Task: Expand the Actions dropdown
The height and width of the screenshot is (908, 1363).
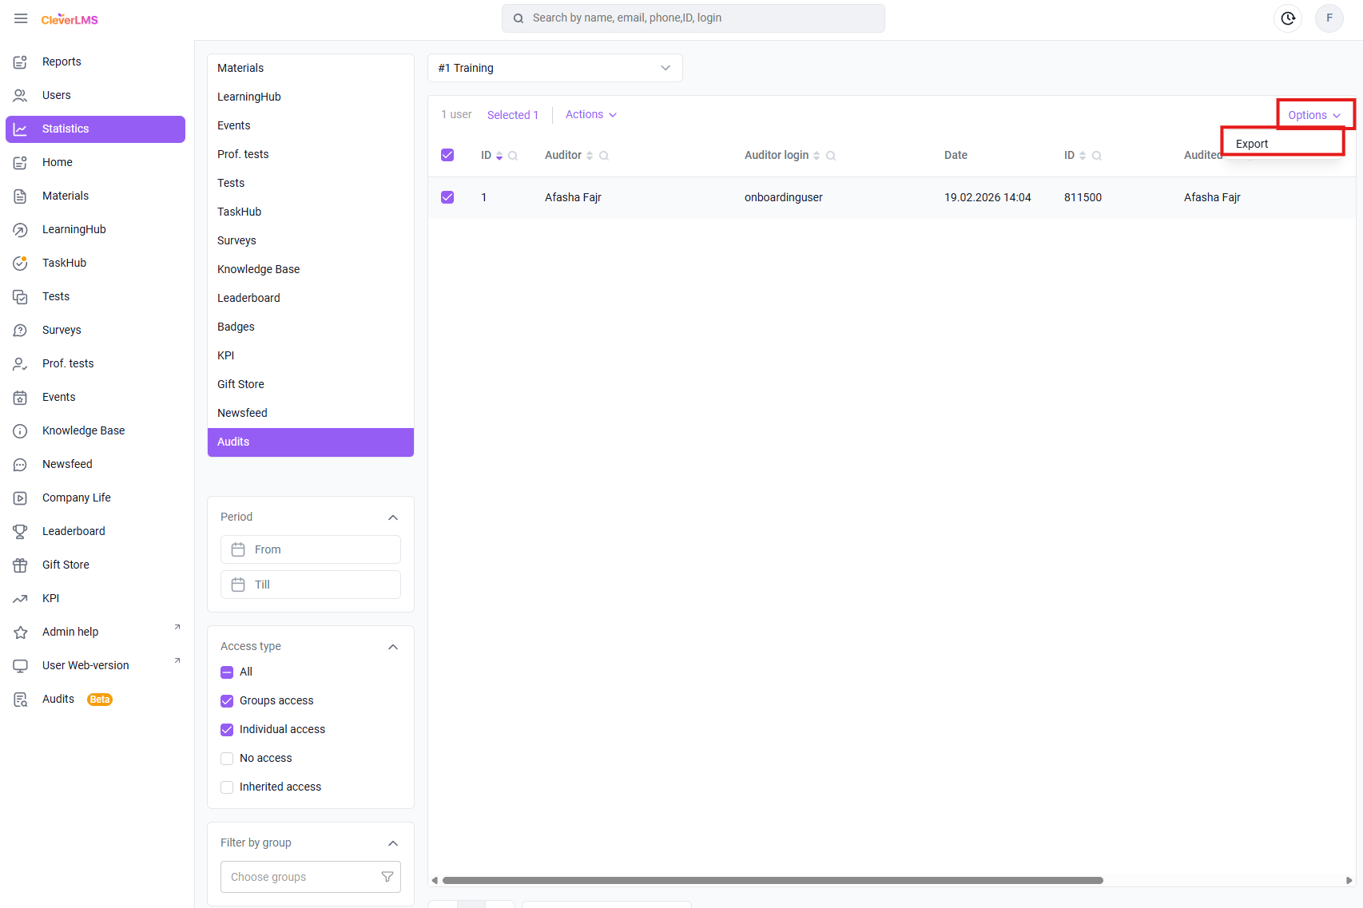Action: [590, 114]
